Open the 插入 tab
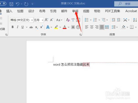This screenshot has height=103, width=138. [x=9, y=11]
